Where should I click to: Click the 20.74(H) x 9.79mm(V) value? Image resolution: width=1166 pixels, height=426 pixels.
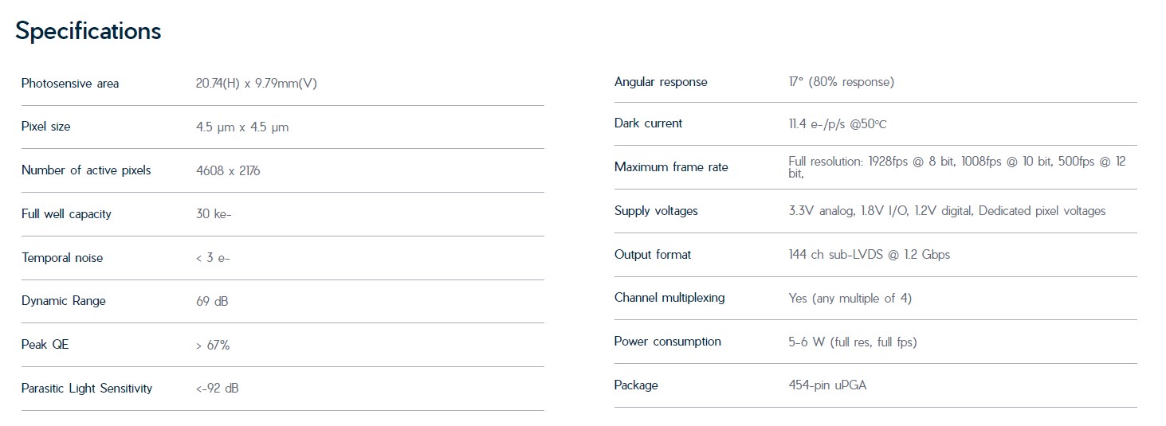click(x=257, y=84)
